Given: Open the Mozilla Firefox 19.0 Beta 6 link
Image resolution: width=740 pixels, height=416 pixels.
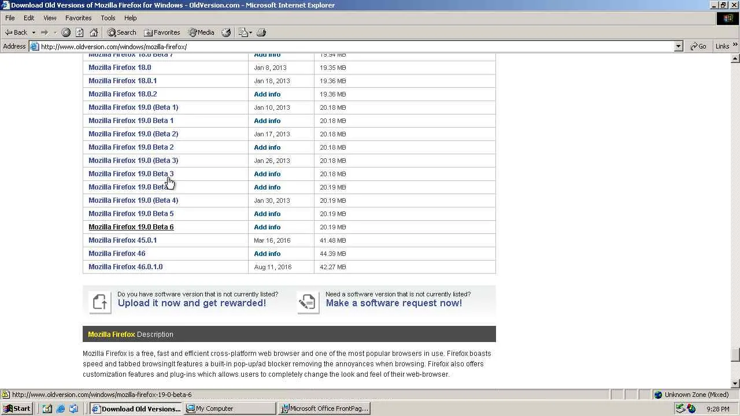Looking at the screenshot, I should click(131, 227).
